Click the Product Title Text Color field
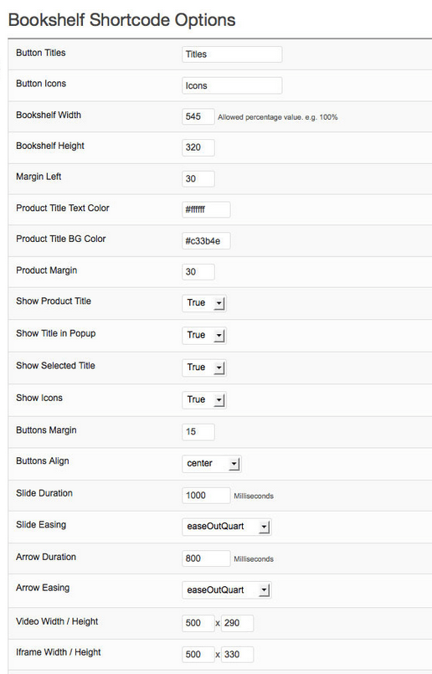 [206, 210]
